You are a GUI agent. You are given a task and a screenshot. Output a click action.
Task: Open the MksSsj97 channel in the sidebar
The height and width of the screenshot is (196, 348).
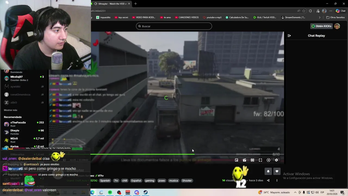(x=24, y=78)
